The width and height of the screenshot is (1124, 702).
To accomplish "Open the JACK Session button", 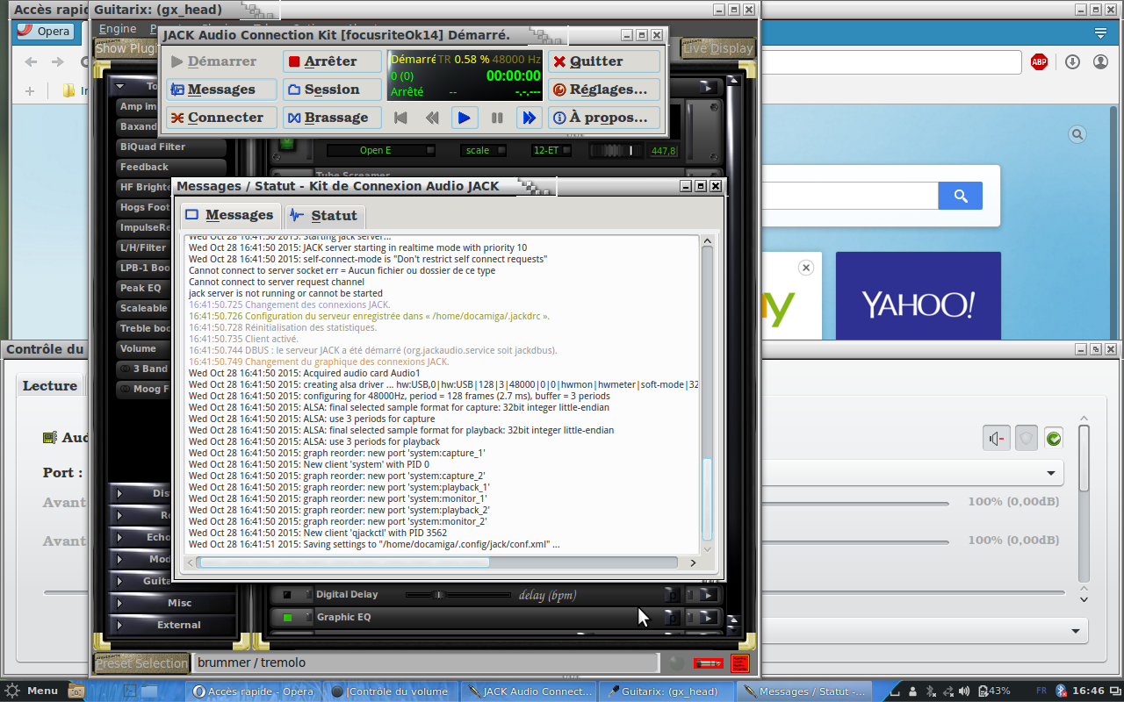I will [332, 90].
